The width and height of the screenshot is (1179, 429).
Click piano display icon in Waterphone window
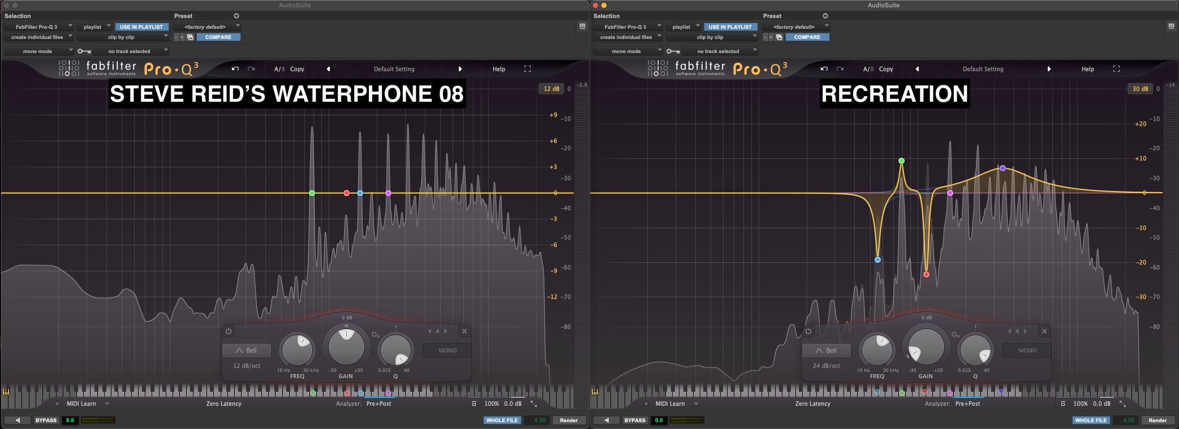click(x=6, y=391)
